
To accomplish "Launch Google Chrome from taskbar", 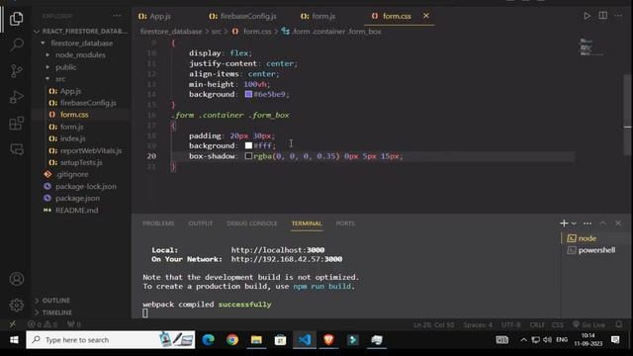I will 232,340.
